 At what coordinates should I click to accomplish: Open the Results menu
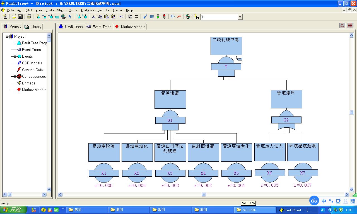[103, 10]
